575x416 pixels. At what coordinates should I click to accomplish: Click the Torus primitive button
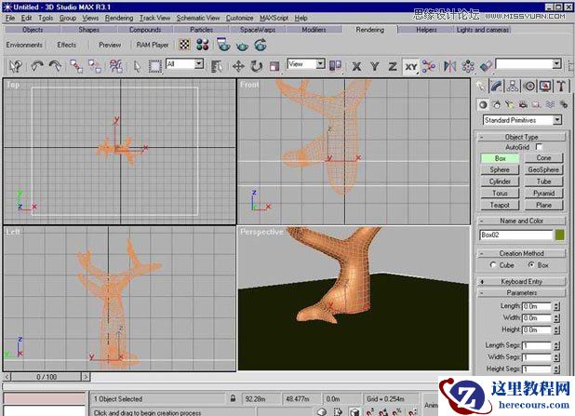[x=500, y=193]
